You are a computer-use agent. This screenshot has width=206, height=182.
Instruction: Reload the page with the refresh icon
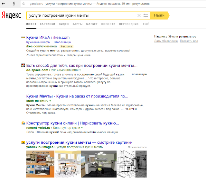pos(23,4)
